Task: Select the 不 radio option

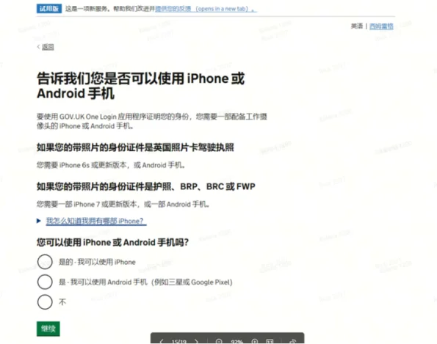Action: click(45, 302)
